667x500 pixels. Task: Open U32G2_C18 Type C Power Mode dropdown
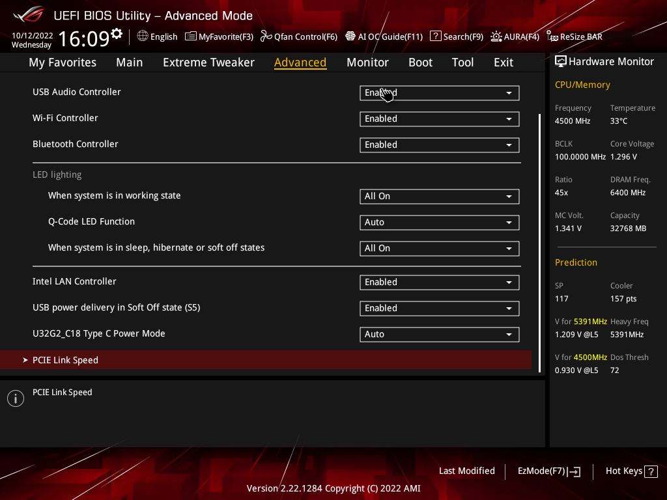440,335
